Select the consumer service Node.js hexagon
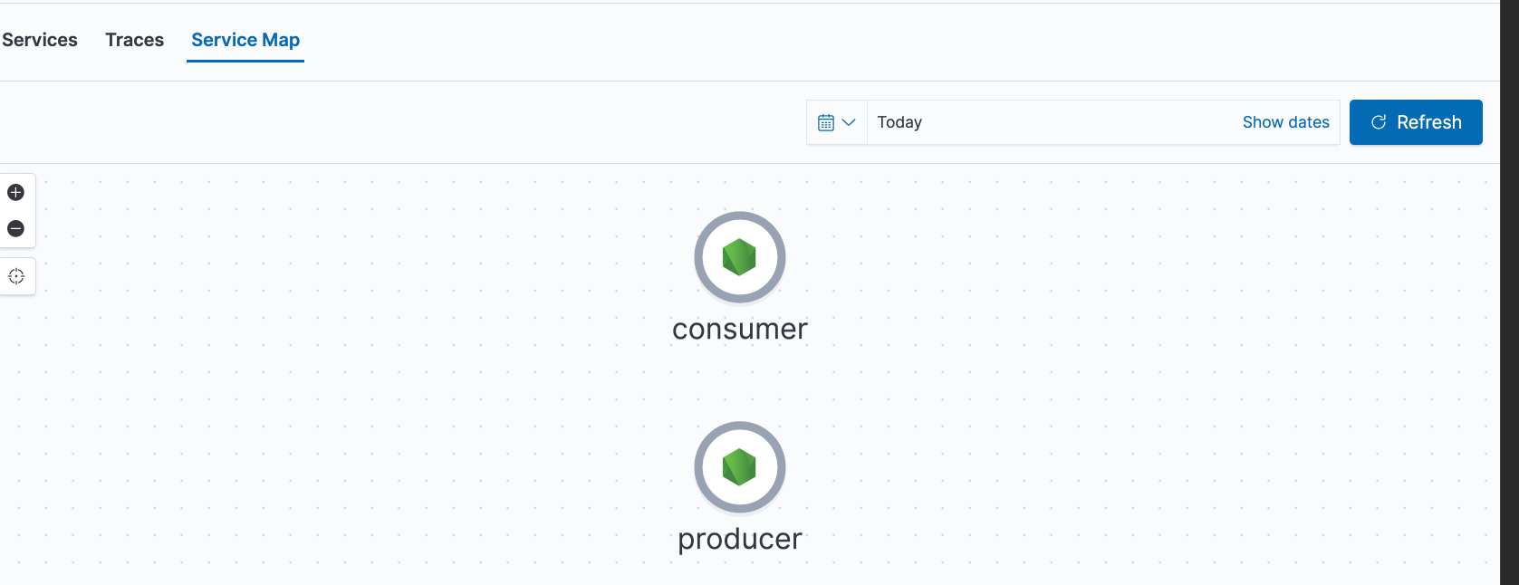 739,257
